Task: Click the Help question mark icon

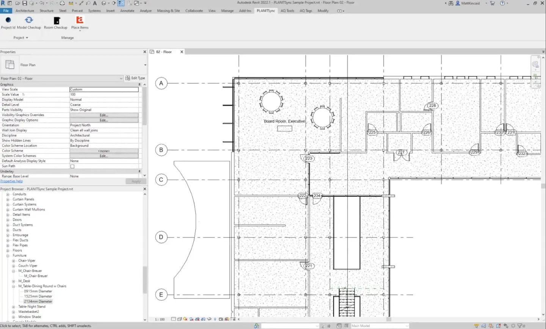Action: 502,3
